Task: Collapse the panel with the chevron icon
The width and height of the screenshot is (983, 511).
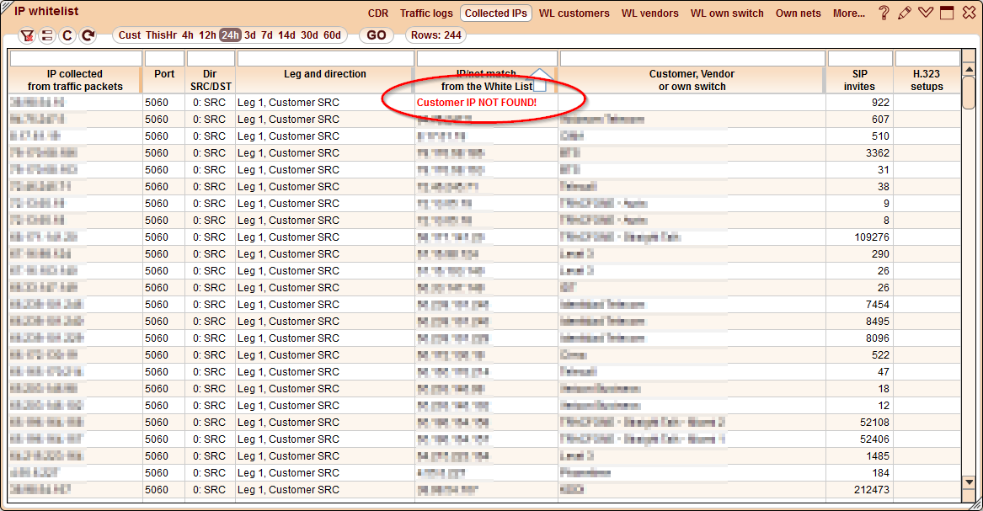Action: (x=925, y=12)
